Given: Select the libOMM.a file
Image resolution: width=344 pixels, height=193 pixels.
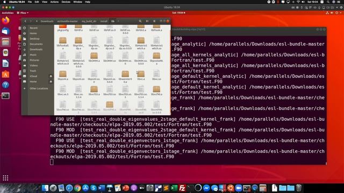Looking at the screenshot, I should coord(94,57).
